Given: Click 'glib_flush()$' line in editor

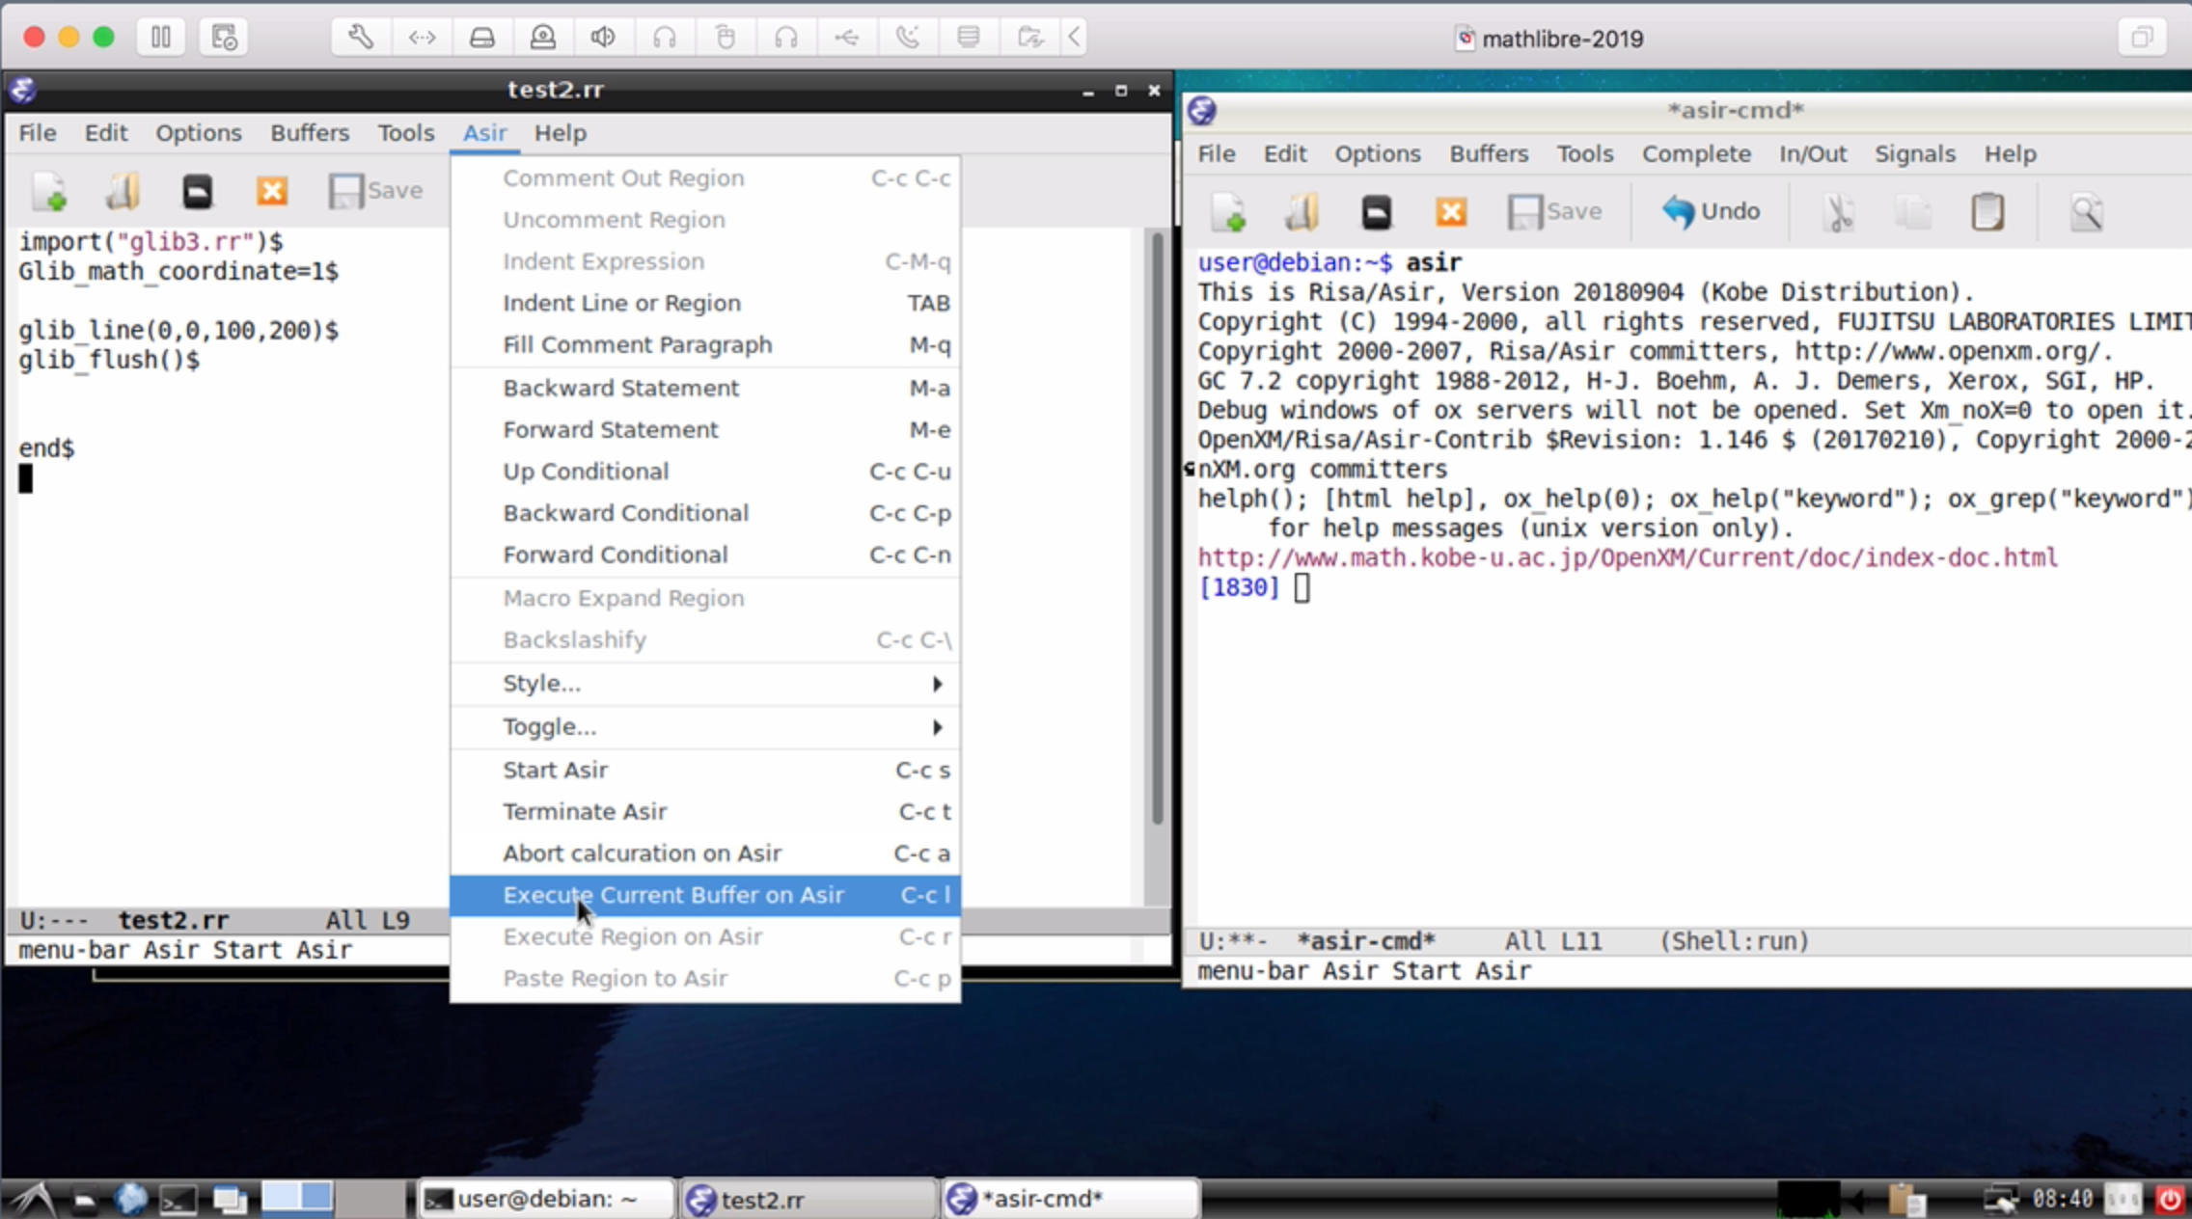Looking at the screenshot, I should point(109,360).
